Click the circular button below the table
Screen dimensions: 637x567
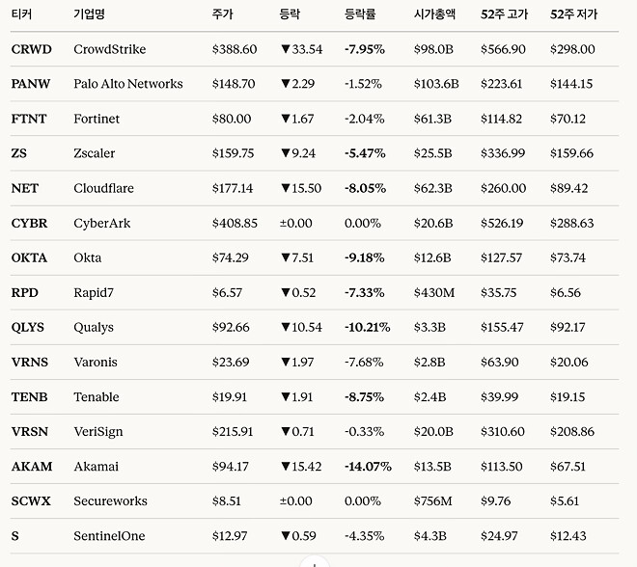point(315,562)
